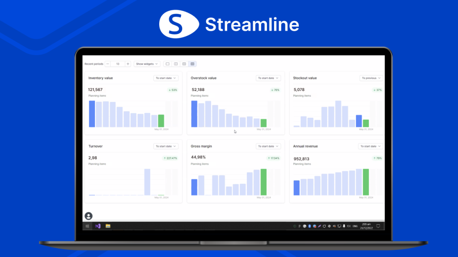The height and width of the screenshot is (257, 458).
Task: Click the microphone tray icon
Action: tap(344, 226)
